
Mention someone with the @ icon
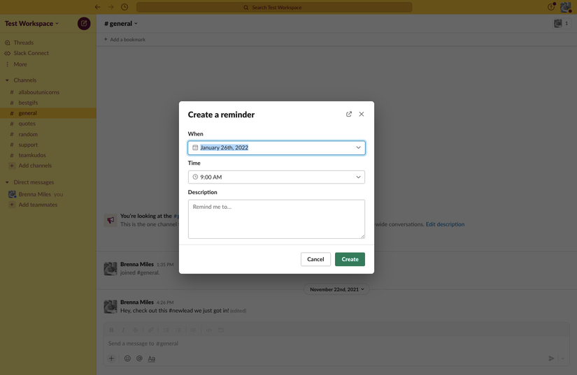pyautogui.click(x=139, y=358)
